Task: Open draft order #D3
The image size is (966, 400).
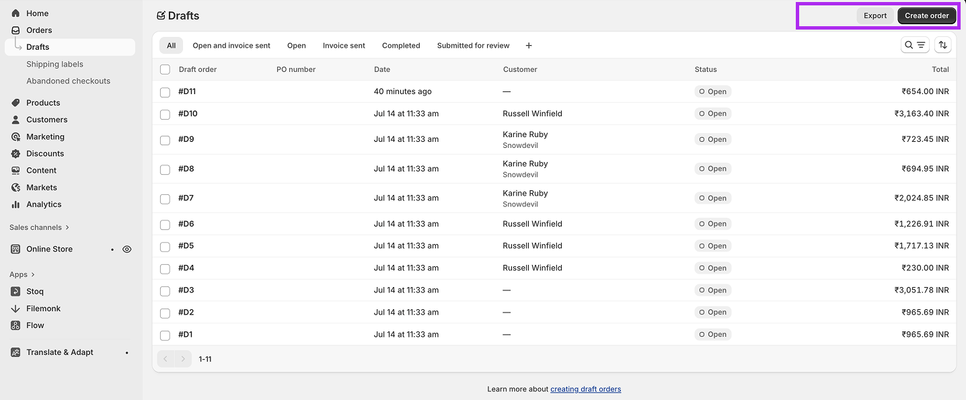Action: coord(186,290)
